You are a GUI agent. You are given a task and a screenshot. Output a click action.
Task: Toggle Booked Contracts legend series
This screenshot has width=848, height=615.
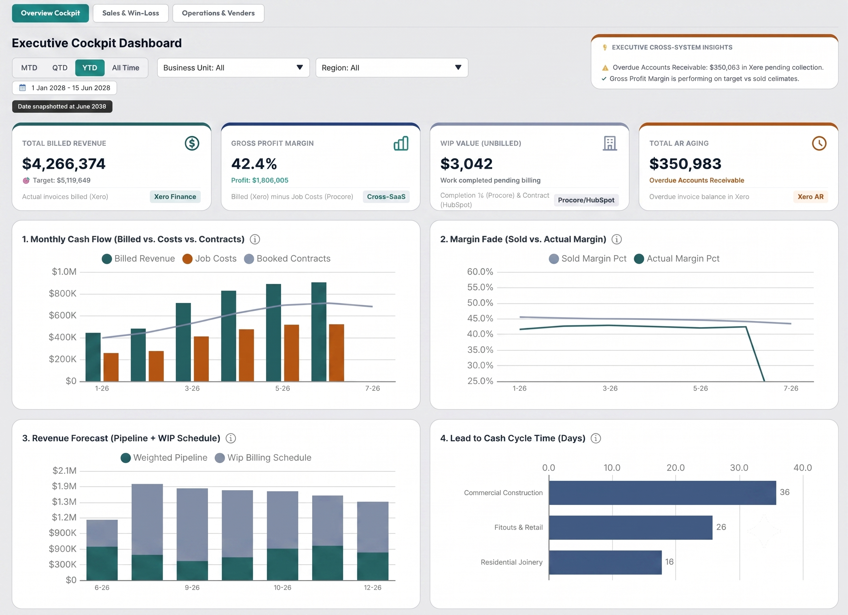(287, 259)
